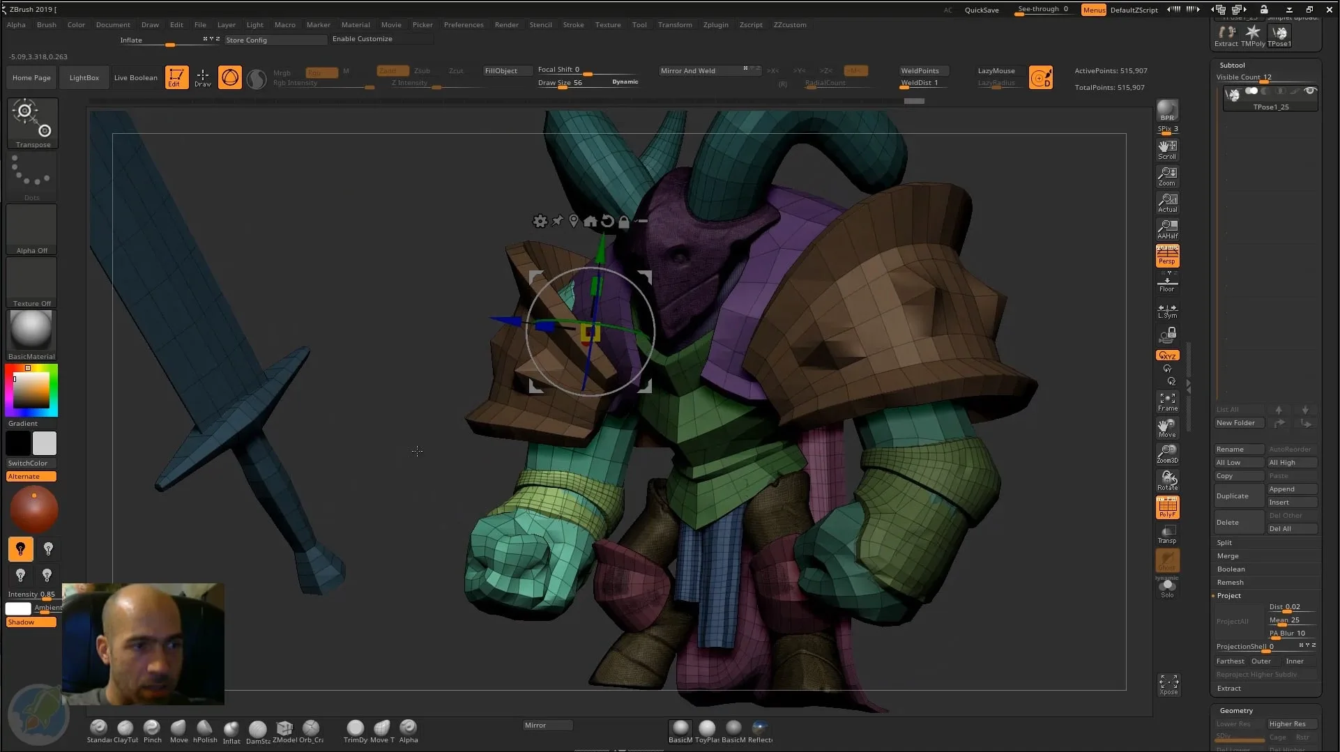Click the Frame icon on the right shelf

[1168, 400]
